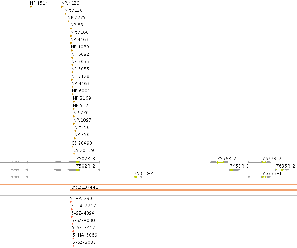Select the 7633R-1 gene model glyph
This screenshot has height=248, width=297.
click(260, 177)
